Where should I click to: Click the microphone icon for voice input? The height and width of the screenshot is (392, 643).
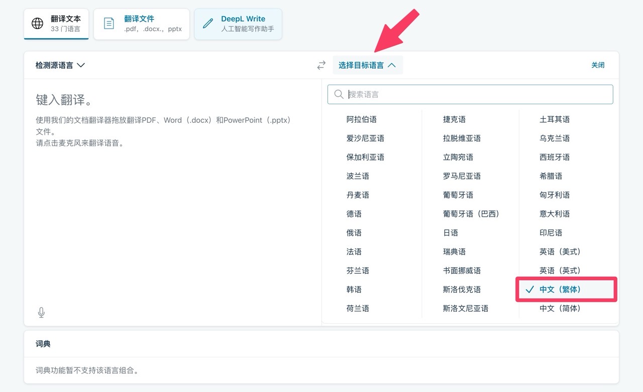pyautogui.click(x=41, y=312)
